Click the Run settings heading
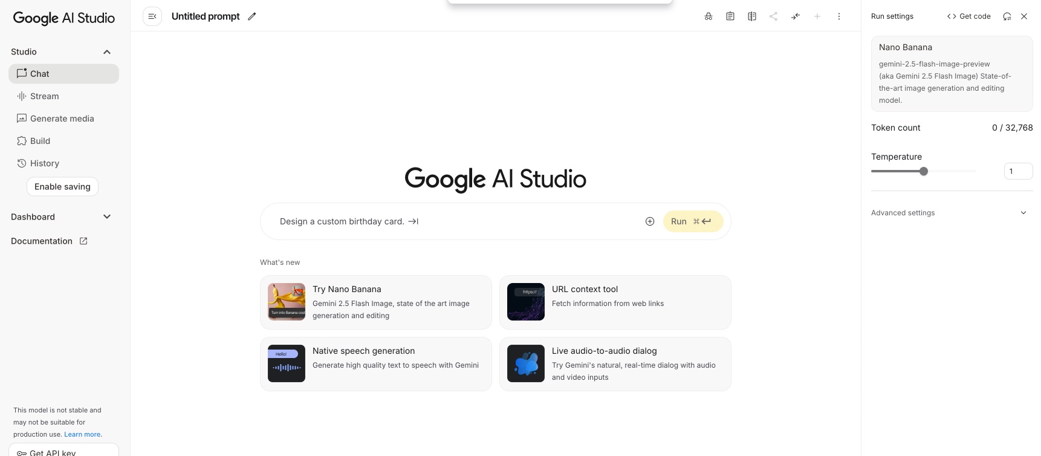 click(x=892, y=16)
